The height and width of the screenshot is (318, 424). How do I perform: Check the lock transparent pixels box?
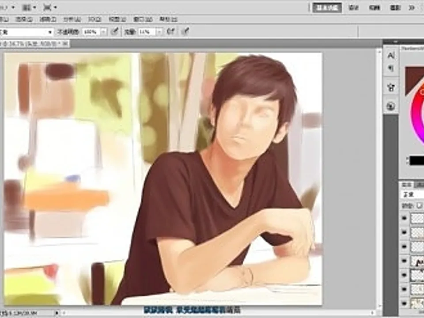[419, 206]
